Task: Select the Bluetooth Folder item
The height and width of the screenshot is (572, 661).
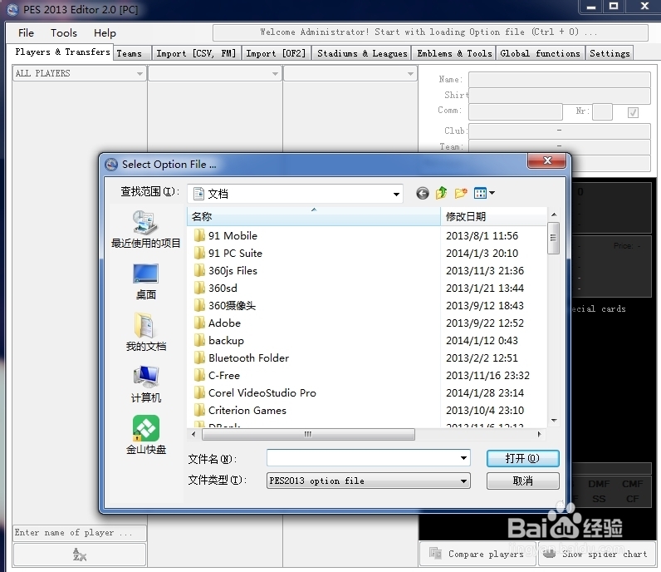Action: 249,358
